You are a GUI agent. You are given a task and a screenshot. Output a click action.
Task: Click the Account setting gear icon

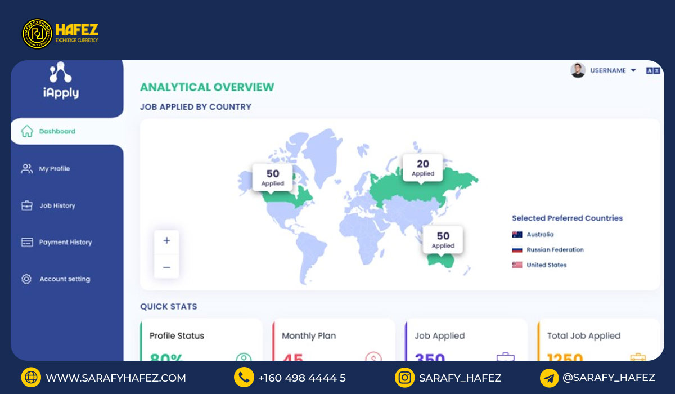pos(26,279)
